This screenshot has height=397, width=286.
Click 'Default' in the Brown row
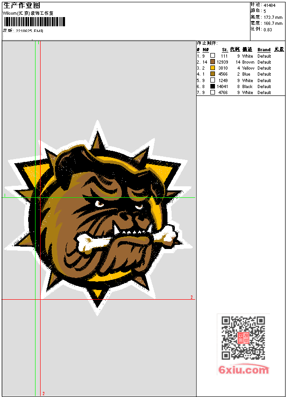click(264, 62)
